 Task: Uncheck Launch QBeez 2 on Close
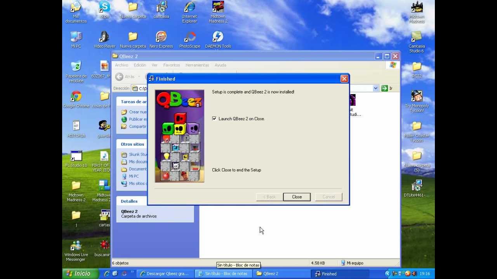point(214,119)
